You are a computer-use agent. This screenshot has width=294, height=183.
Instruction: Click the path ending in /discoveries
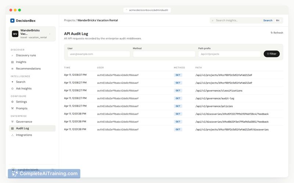[232, 130]
